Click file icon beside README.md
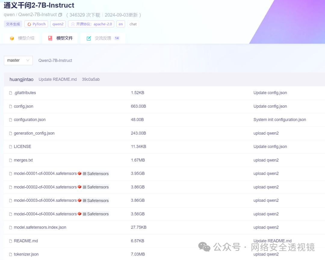This screenshot has width=325, height=260. click(x=11, y=241)
